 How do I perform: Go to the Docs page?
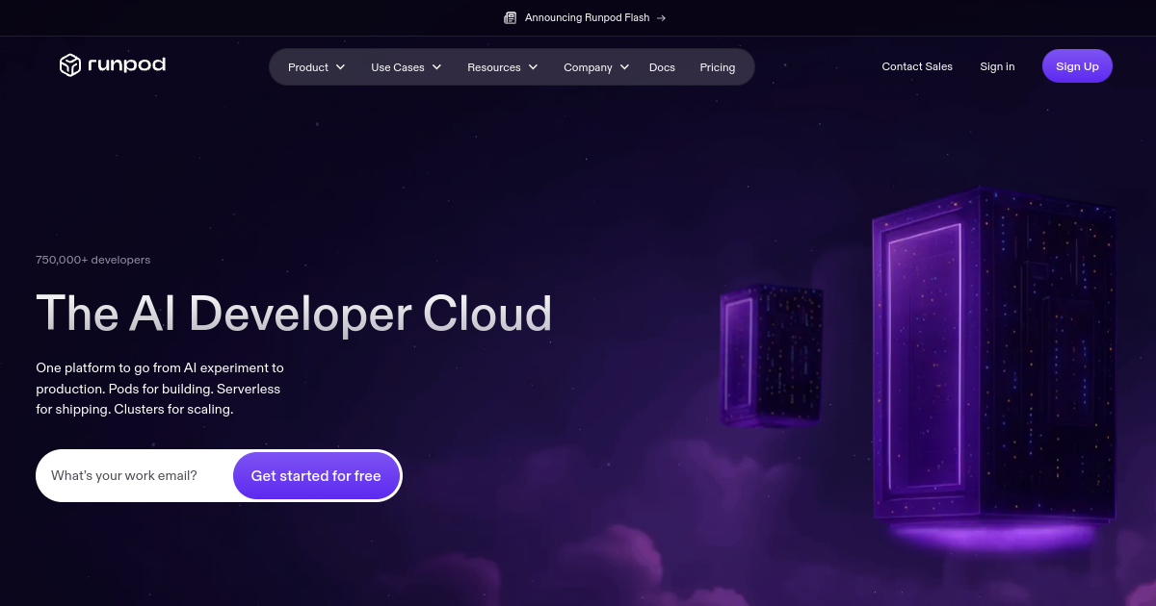(662, 67)
